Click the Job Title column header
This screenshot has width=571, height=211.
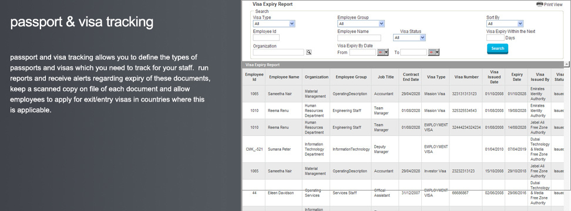tap(385, 77)
